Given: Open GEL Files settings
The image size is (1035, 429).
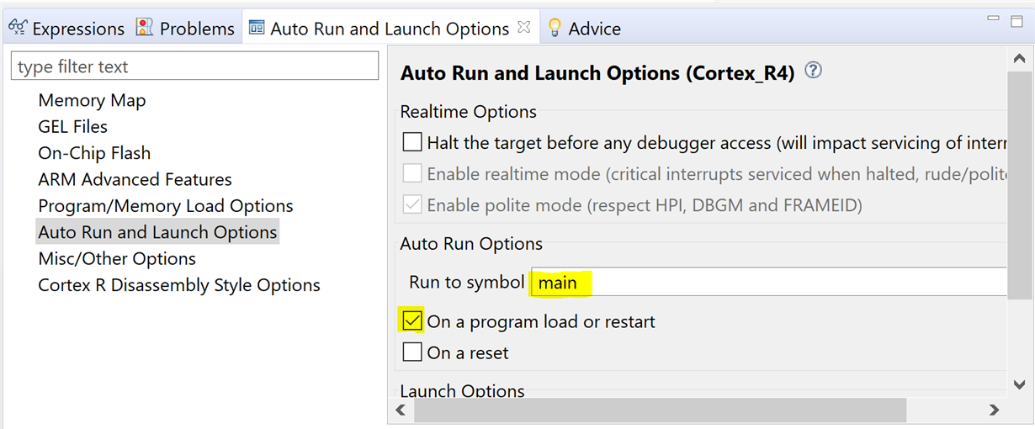Looking at the screenshot, I should (x=72, y=127).
